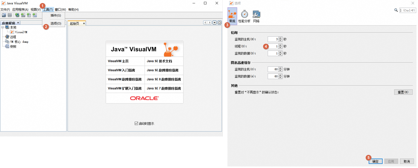Close the 应用程序 panel tab
The height and width of the screenshot is (168, 418).
tap(18, 23)
